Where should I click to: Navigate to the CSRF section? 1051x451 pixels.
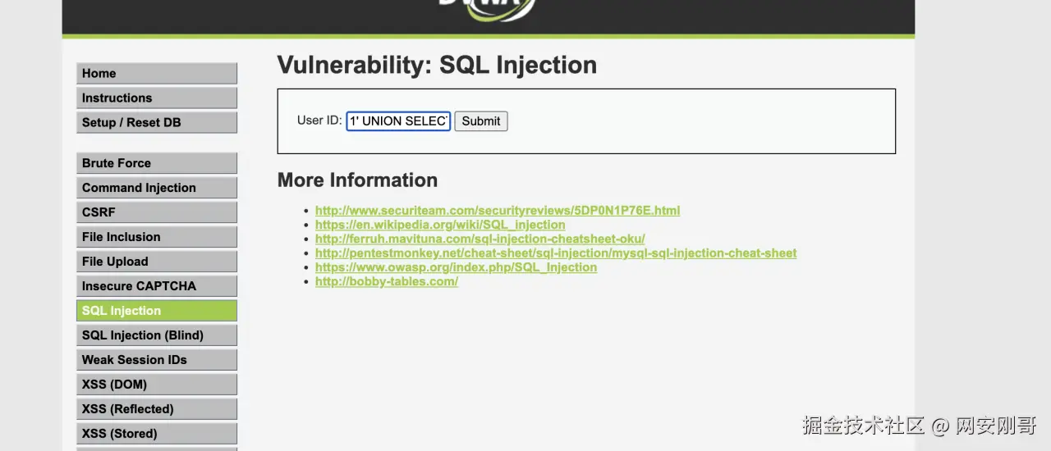pyautogui.click(x=156, y=212)
